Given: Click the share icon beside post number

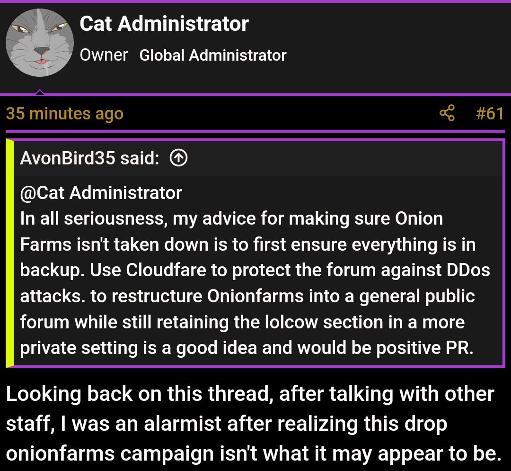Looking at the screenshot, I should click(447, 114).
